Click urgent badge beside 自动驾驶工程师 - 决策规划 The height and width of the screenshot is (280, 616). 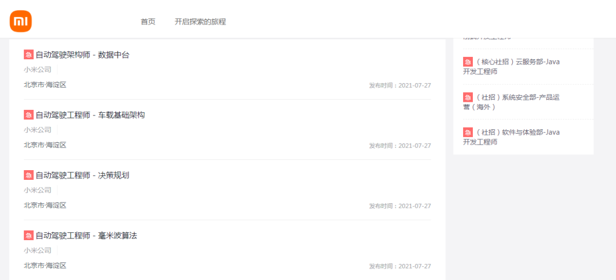29,175
